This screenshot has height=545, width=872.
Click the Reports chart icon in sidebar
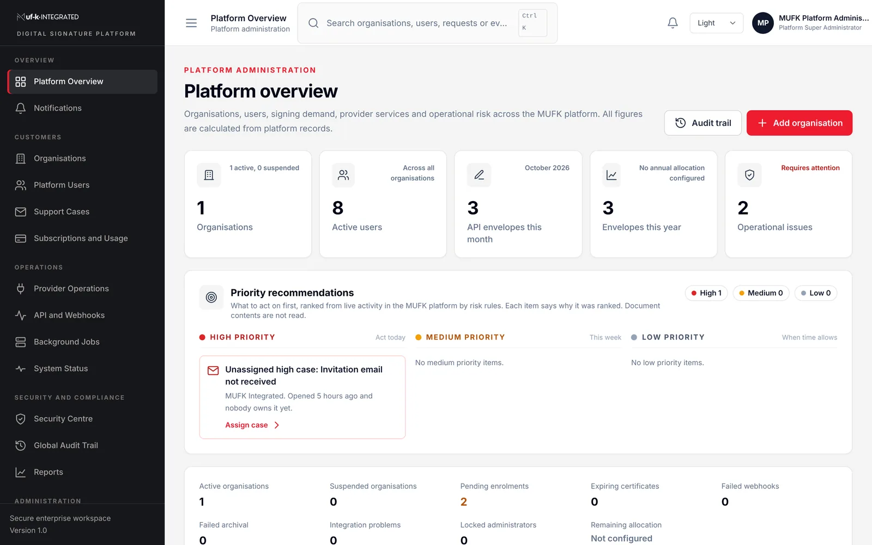21,473
